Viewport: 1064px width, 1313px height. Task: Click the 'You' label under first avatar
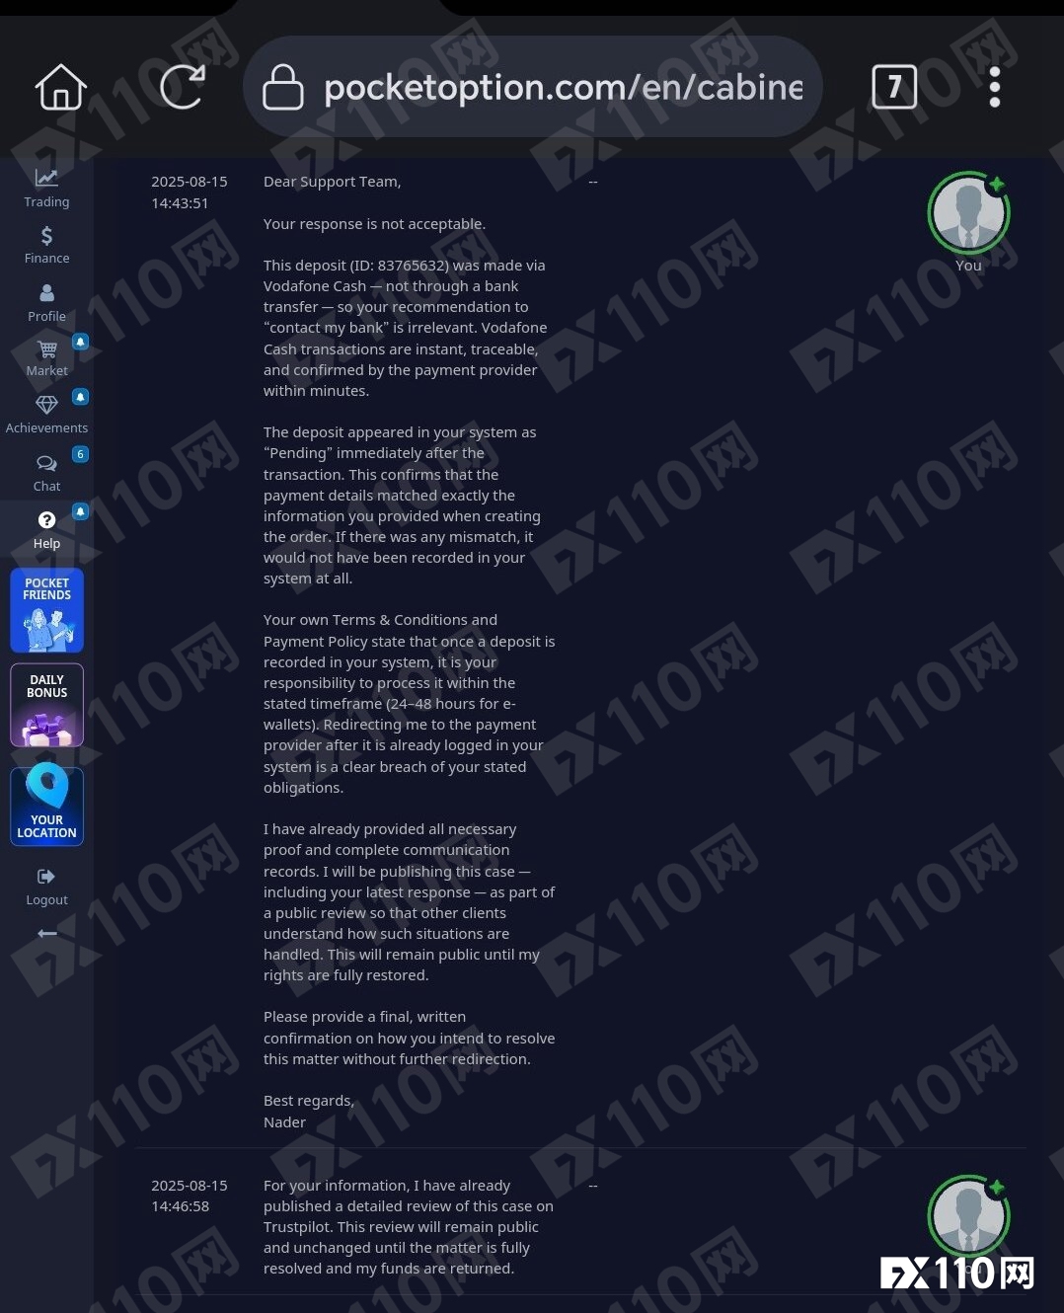tap(968, 266)
